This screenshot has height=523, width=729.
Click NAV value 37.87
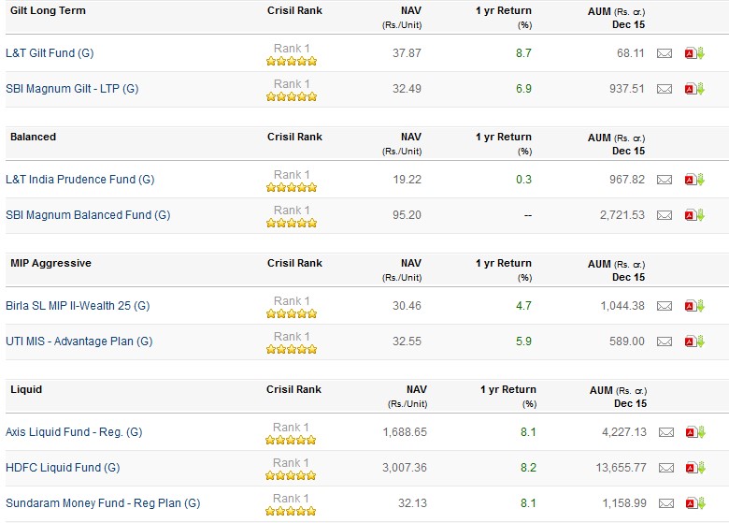click(x=407, y=53)
